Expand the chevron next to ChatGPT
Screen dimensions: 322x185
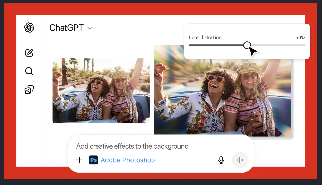pyautogui.click(x=90, y=28)
